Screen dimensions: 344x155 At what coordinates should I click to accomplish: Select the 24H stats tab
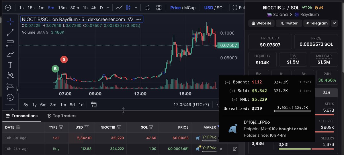[327, 93]
